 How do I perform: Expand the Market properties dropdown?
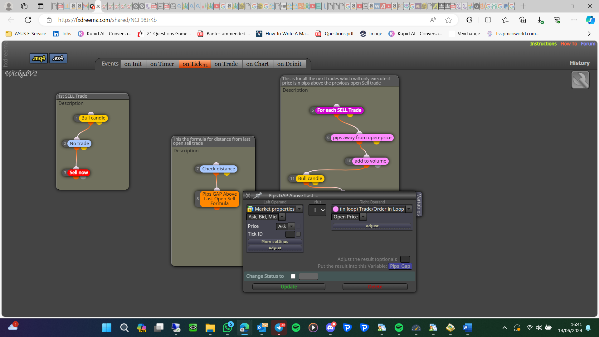coord(299,209)
